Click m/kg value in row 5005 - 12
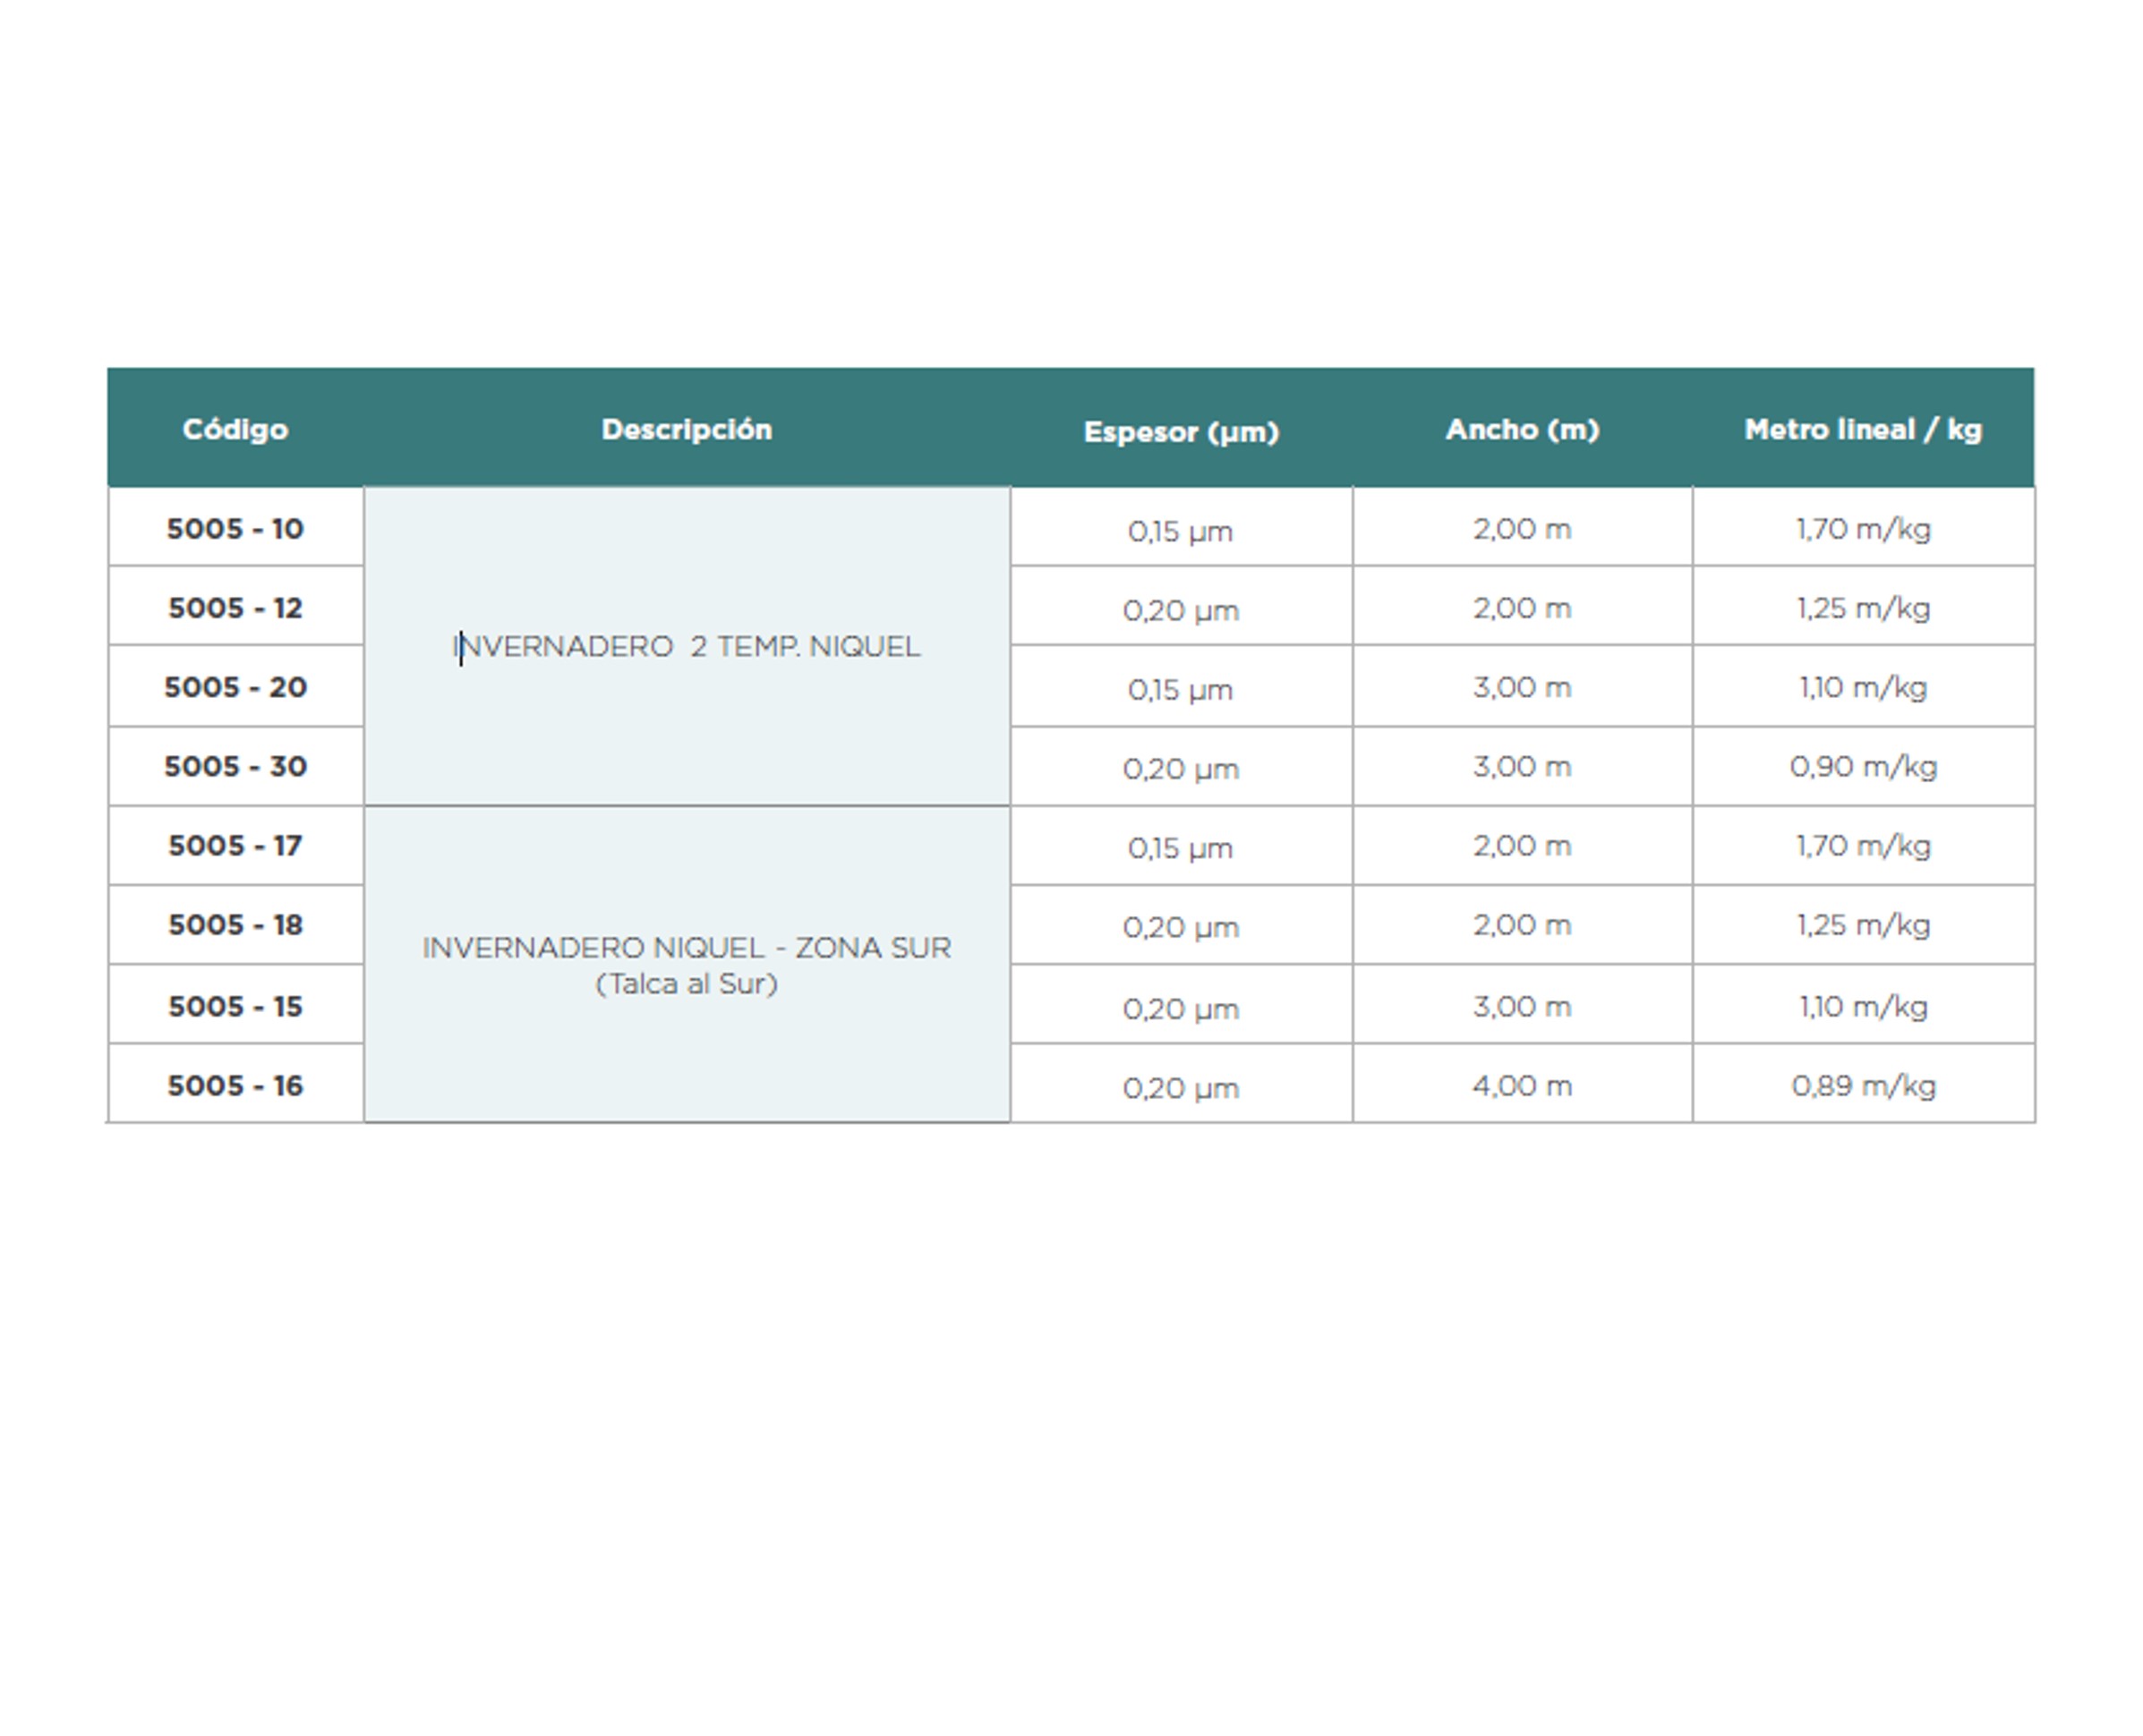Image resolution: width=2143 pixels, height=1736 pixels. point(1863,607)
